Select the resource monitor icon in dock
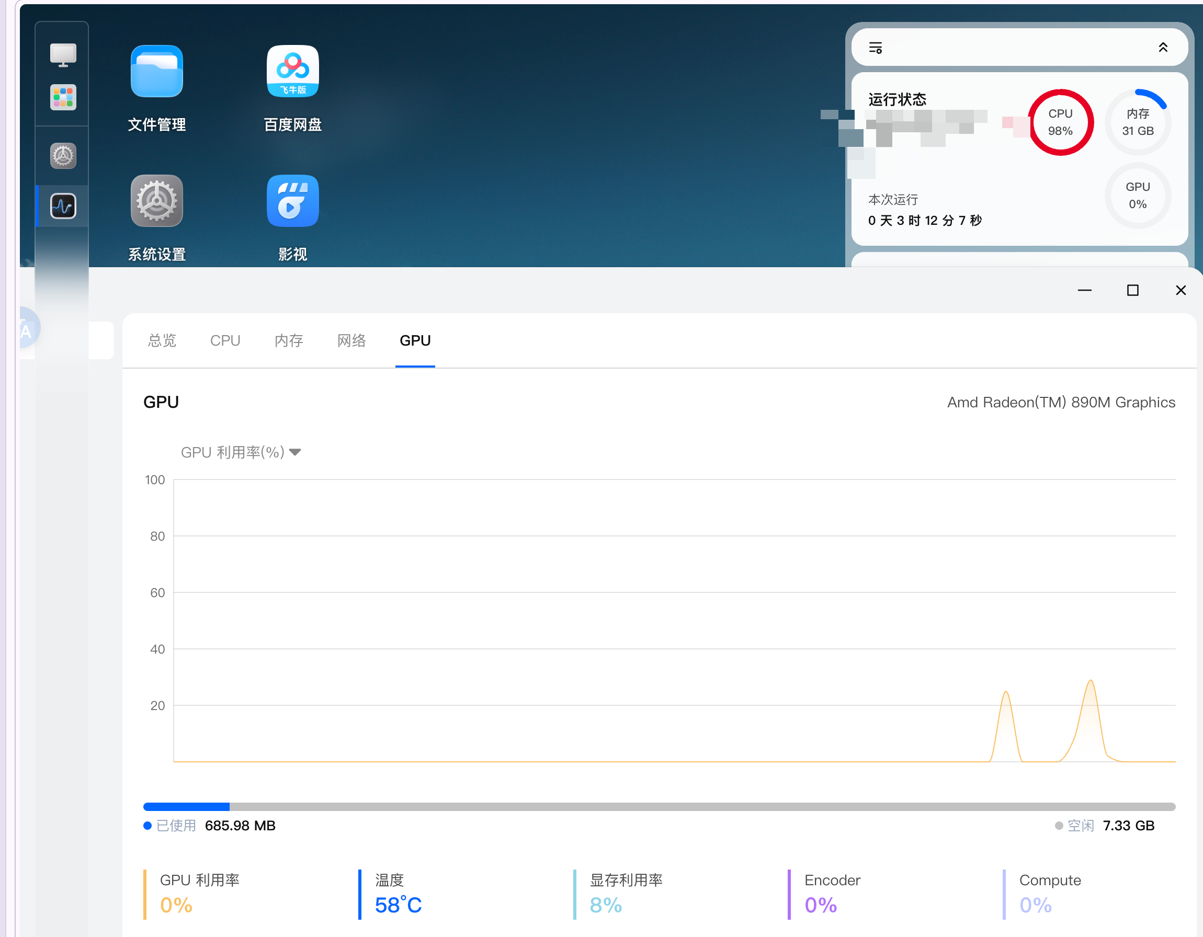The height and width of the screenshot is (937, 1203). click(x=63, y=206)
